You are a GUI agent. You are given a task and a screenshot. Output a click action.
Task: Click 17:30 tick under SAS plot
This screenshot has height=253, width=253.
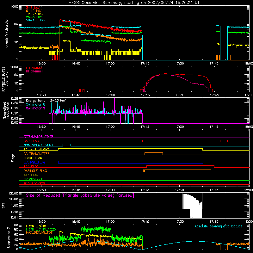[179, 222]
